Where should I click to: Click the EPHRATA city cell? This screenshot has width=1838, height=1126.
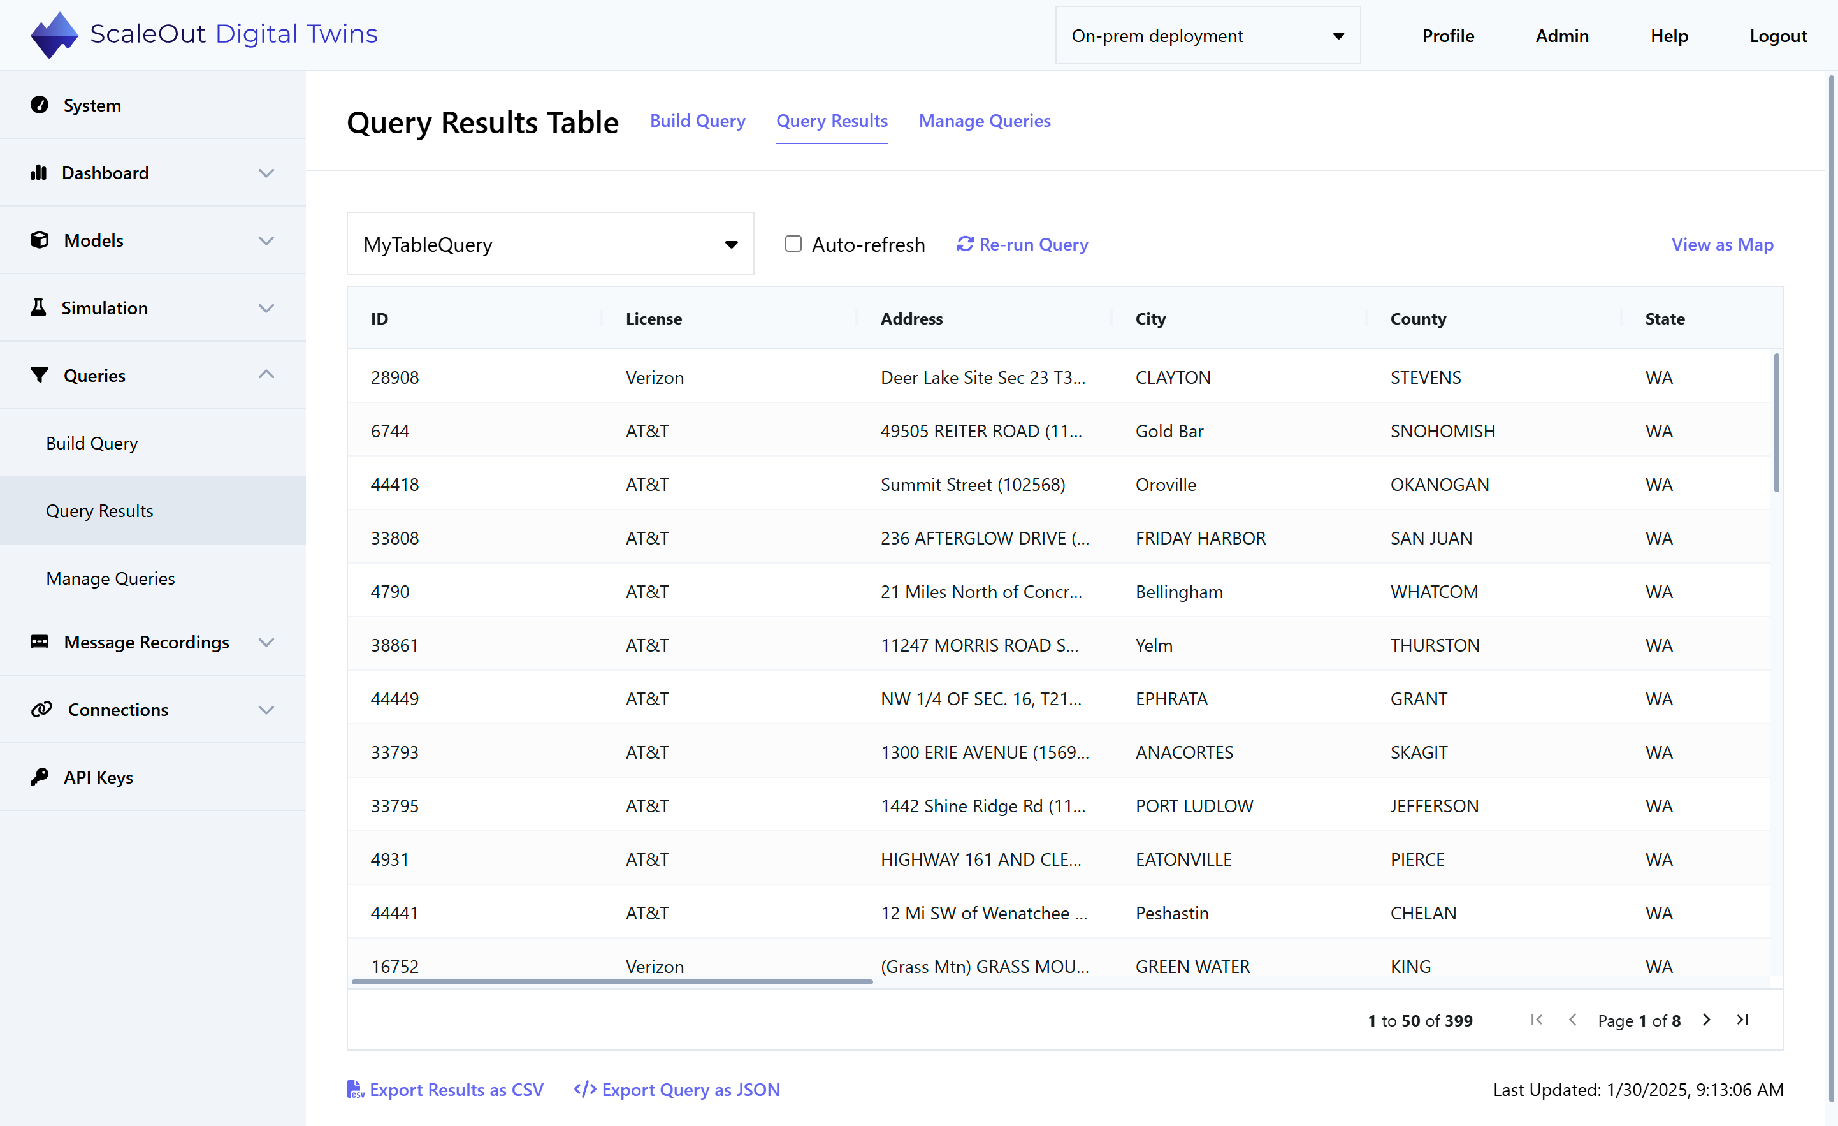1171,698
